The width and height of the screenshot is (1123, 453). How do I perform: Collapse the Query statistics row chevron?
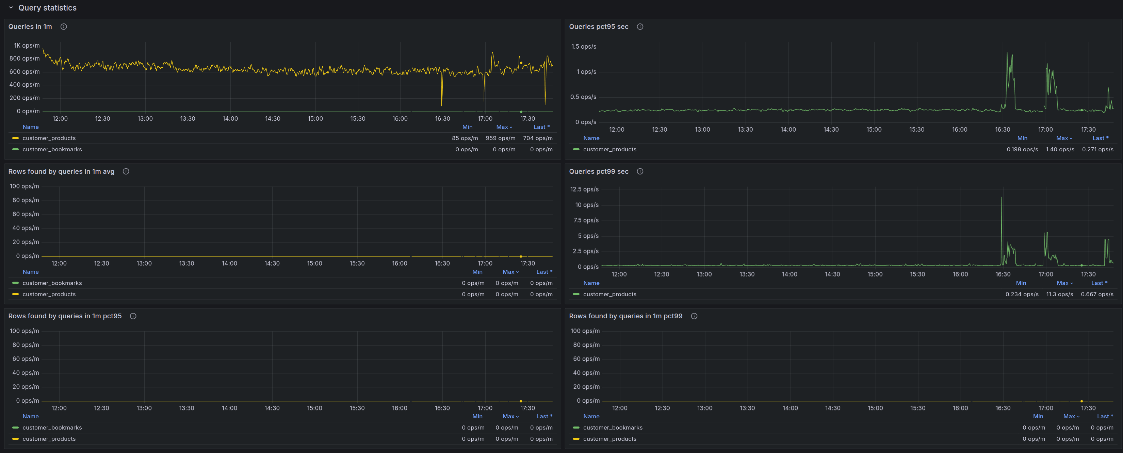coord(11,8)
